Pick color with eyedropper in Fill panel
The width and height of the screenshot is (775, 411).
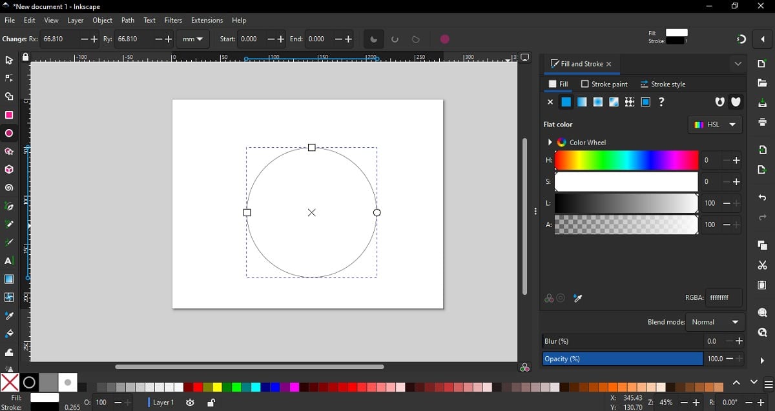[x=578, y=298]
